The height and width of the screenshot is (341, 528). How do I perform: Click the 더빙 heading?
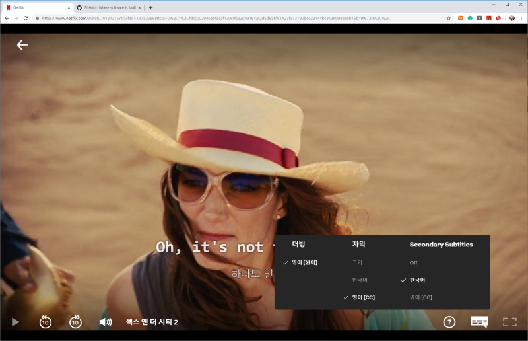click(298, 245)
